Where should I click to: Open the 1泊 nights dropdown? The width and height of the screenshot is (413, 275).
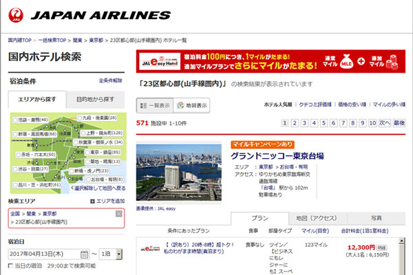(111, 254)
